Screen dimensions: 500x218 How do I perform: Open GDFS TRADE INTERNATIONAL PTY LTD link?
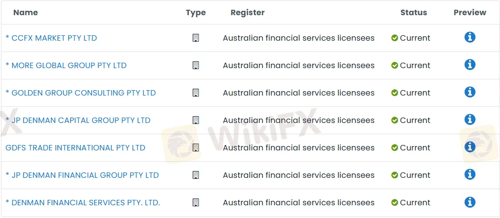click(75, 148)
